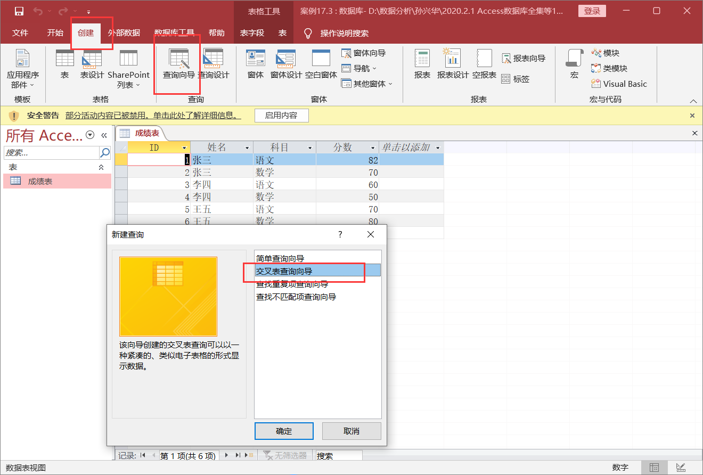The width and height of the screenshot is (703, 475).
Task: Click 启用内容 in the security warning
Action: (281, 115)
